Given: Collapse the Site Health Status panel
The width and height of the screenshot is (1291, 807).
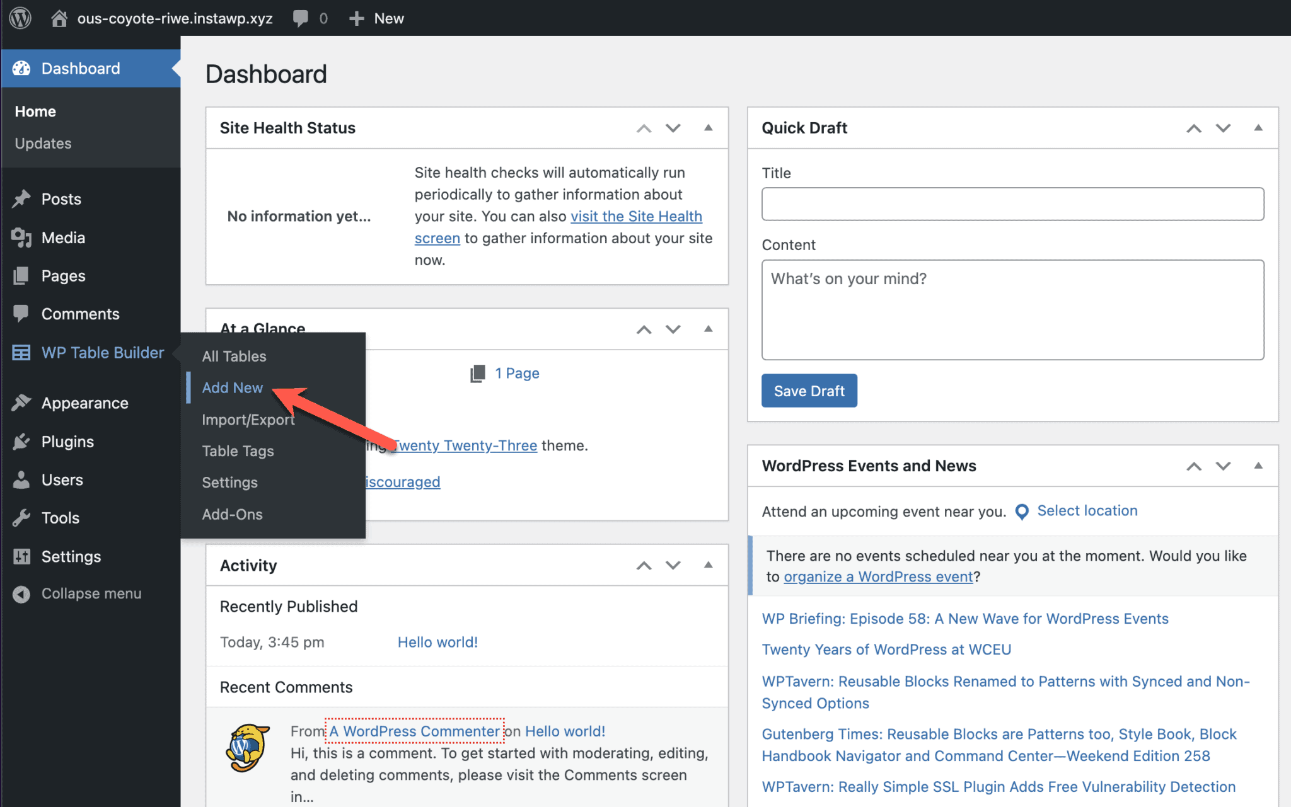Looking at the screenshot, I should (x=709, y=128).
